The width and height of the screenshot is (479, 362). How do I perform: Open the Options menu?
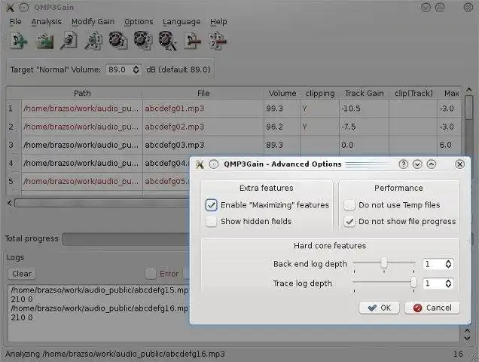[x=139, y=22]
